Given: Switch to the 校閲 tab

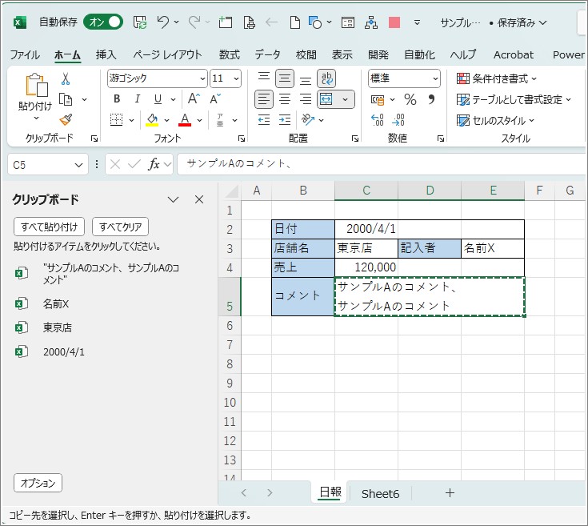Looking at the screenshot, I should point(306,54).
